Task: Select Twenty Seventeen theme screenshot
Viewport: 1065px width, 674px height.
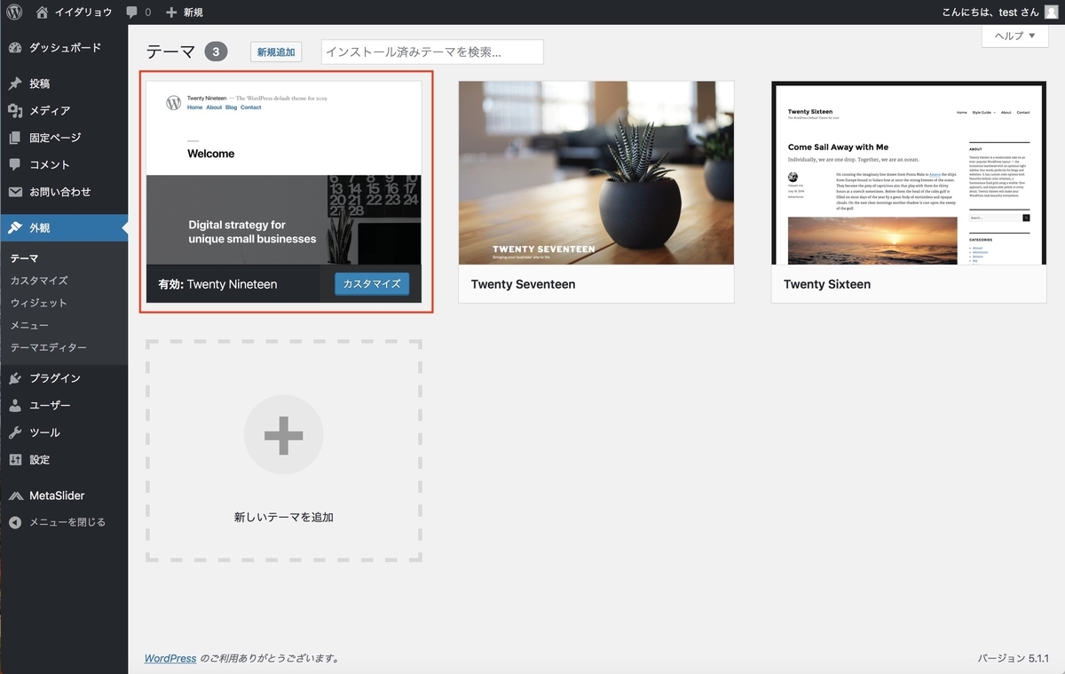Action: (x=596, y=173)
